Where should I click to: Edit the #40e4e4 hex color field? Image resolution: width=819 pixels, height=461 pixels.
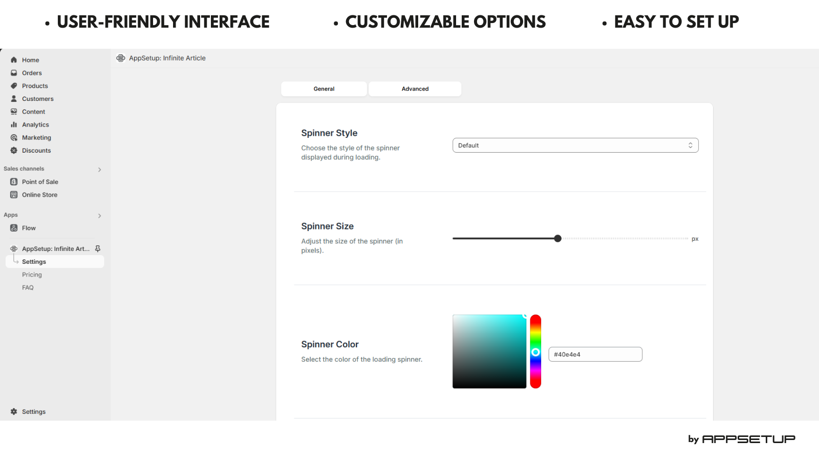(x=595, y=354)
